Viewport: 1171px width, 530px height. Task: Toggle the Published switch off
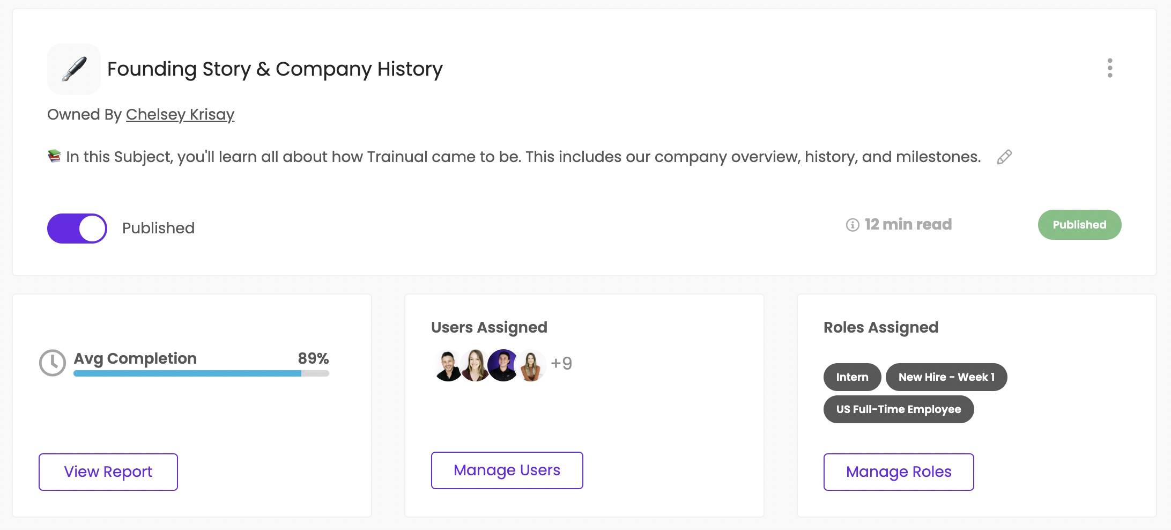pyautogui.click(x=77, y=229)
